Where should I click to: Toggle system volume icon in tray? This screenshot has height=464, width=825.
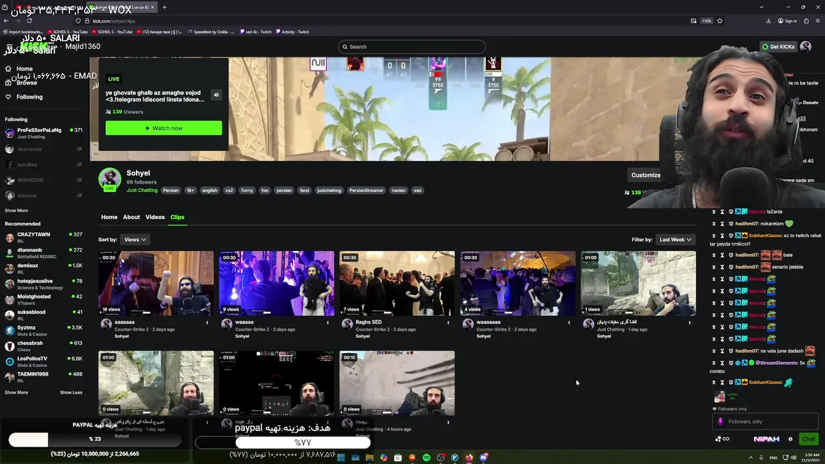pos(794,458)
